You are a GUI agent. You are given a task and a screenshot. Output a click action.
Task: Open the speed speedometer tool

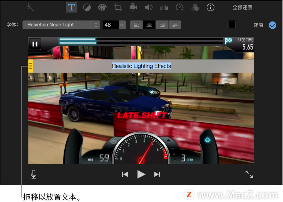click(180, 7)
